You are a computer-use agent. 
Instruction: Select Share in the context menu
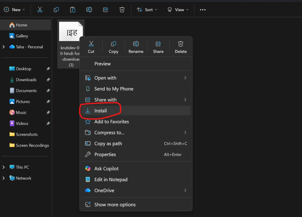[x=158, y=47]
